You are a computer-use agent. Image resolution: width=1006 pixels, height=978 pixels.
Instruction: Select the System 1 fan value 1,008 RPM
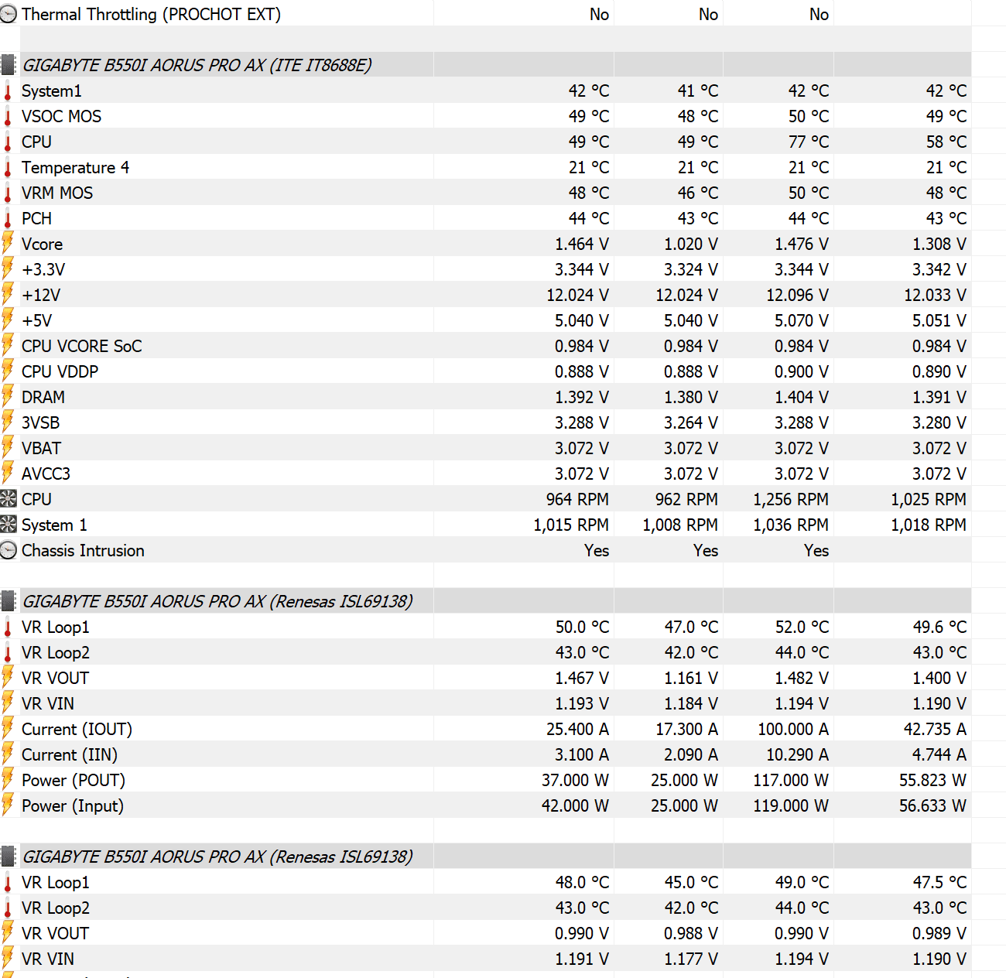coord(680,525)
